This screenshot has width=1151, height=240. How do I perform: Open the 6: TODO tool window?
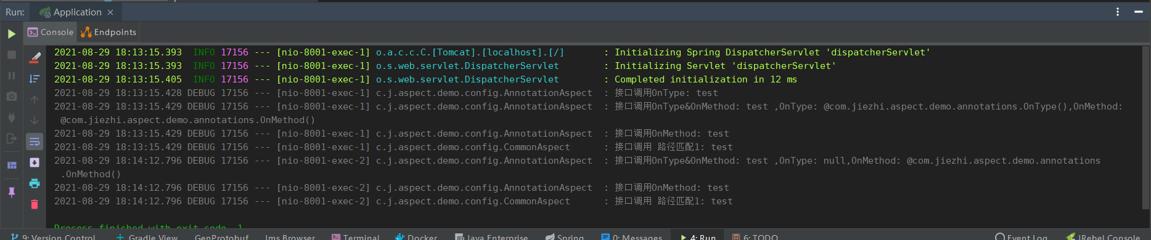tap(755, 237)
